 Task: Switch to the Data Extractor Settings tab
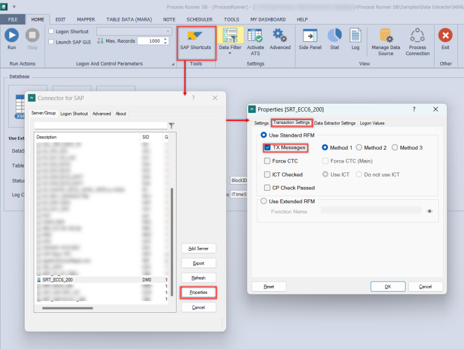point(335,123)
